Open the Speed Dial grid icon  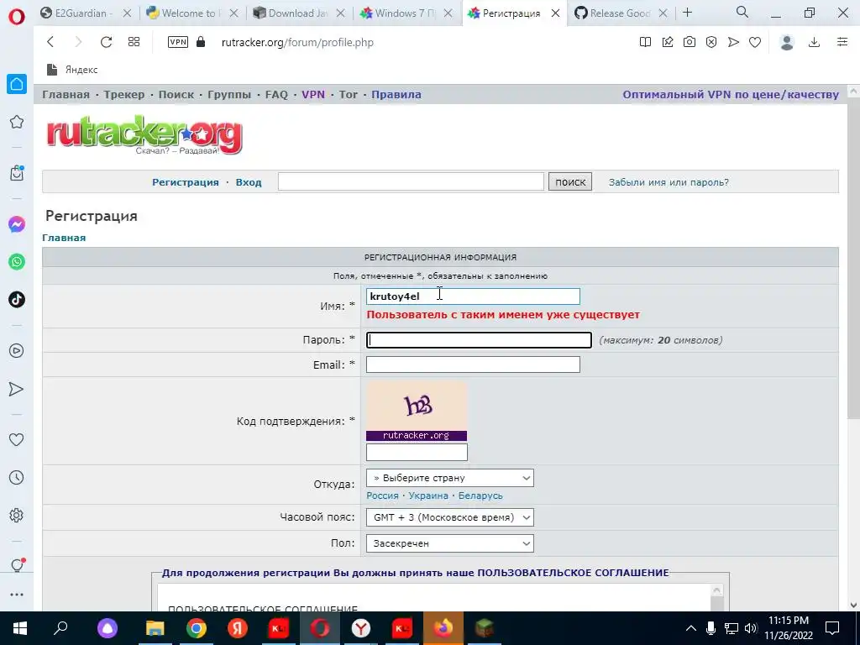(x=134, y=42)
